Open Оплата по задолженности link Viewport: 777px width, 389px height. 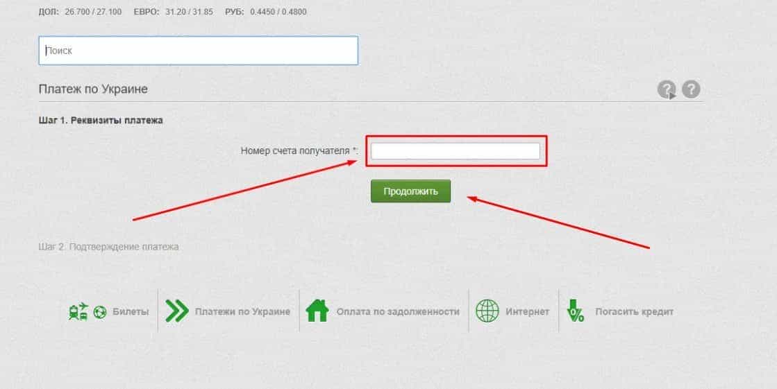click(x=398, y=312)
